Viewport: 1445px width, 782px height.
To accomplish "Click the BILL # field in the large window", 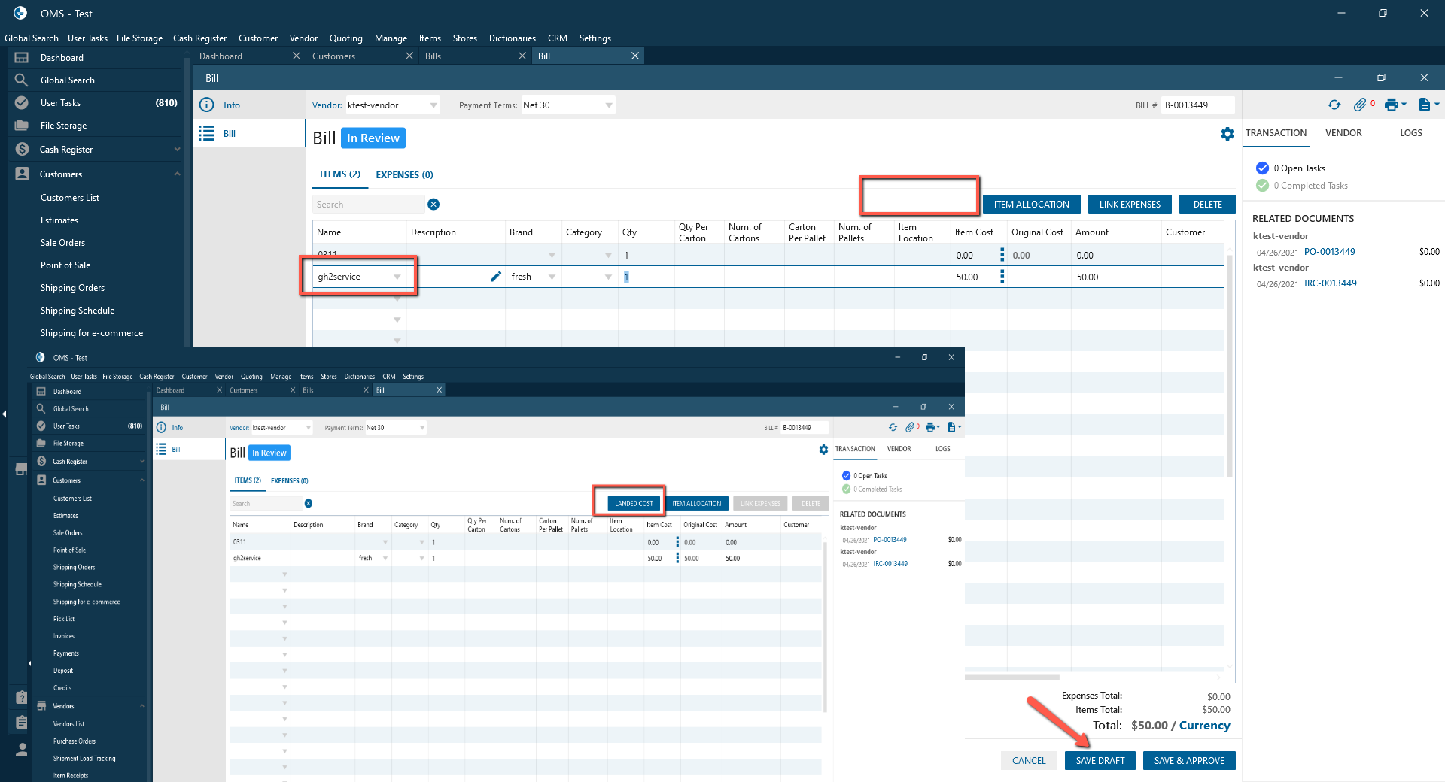I will [x=1197, y=105].
